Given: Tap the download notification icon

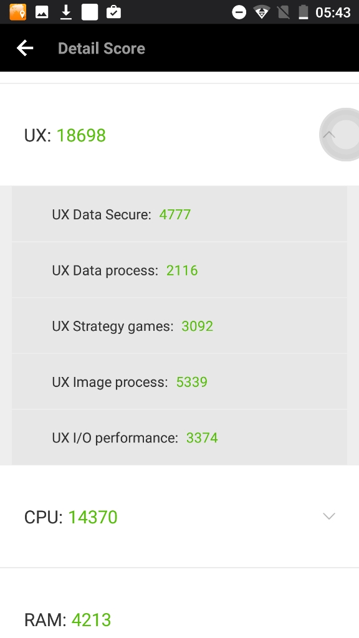Looking at the screenshot, I should click(x=66, y=12).
